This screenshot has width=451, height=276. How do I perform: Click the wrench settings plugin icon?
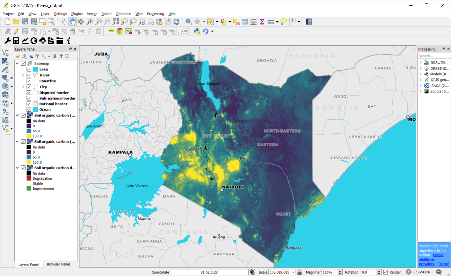click(8, 40)
